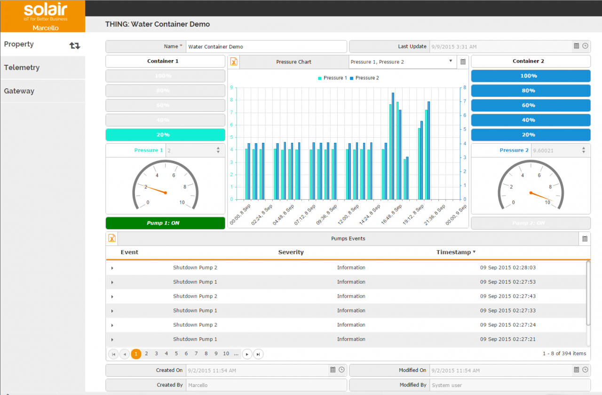This screenshot has width=602, height=395.
Task: Click the Name input field
Action: 266,46
